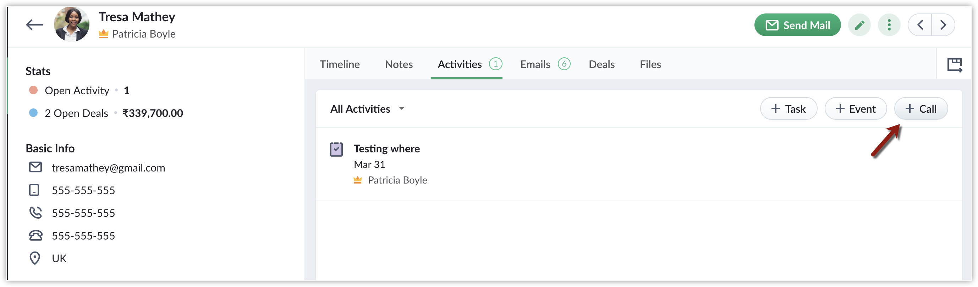Click the red Open Activity dot
Viewport: 978px width, 287px height.
[33, 90]
